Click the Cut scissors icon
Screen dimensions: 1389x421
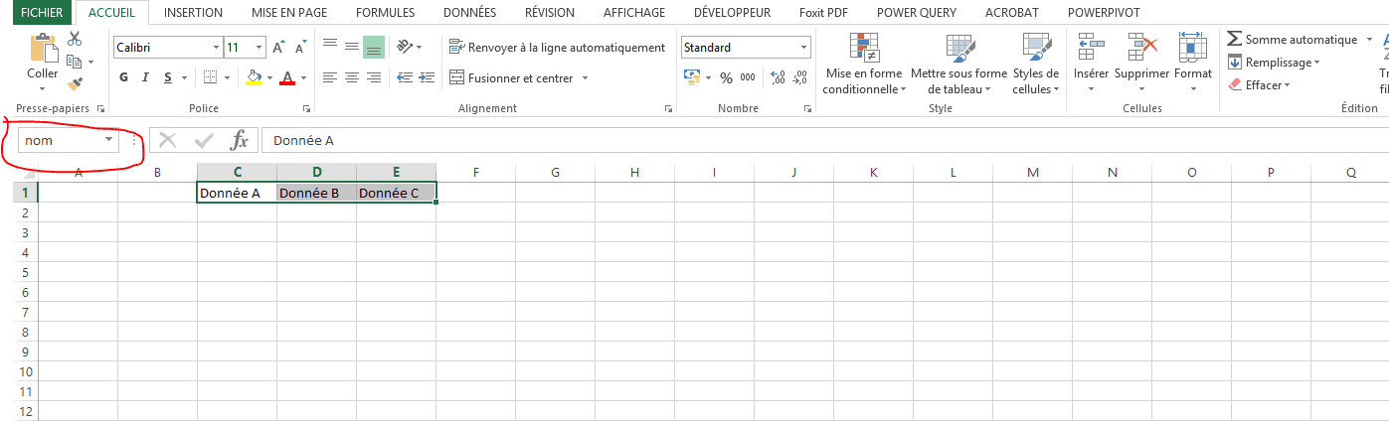coord(75,39)
